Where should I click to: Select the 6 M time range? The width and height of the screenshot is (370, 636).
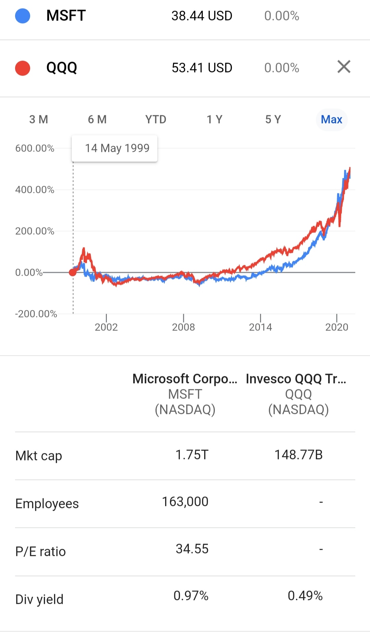tap(97, 119)
